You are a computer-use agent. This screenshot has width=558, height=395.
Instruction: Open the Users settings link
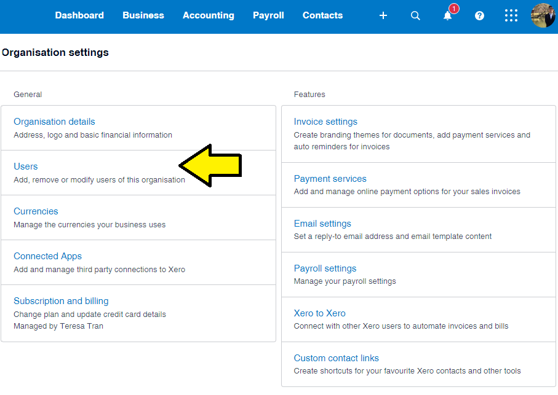coord(26,166)
